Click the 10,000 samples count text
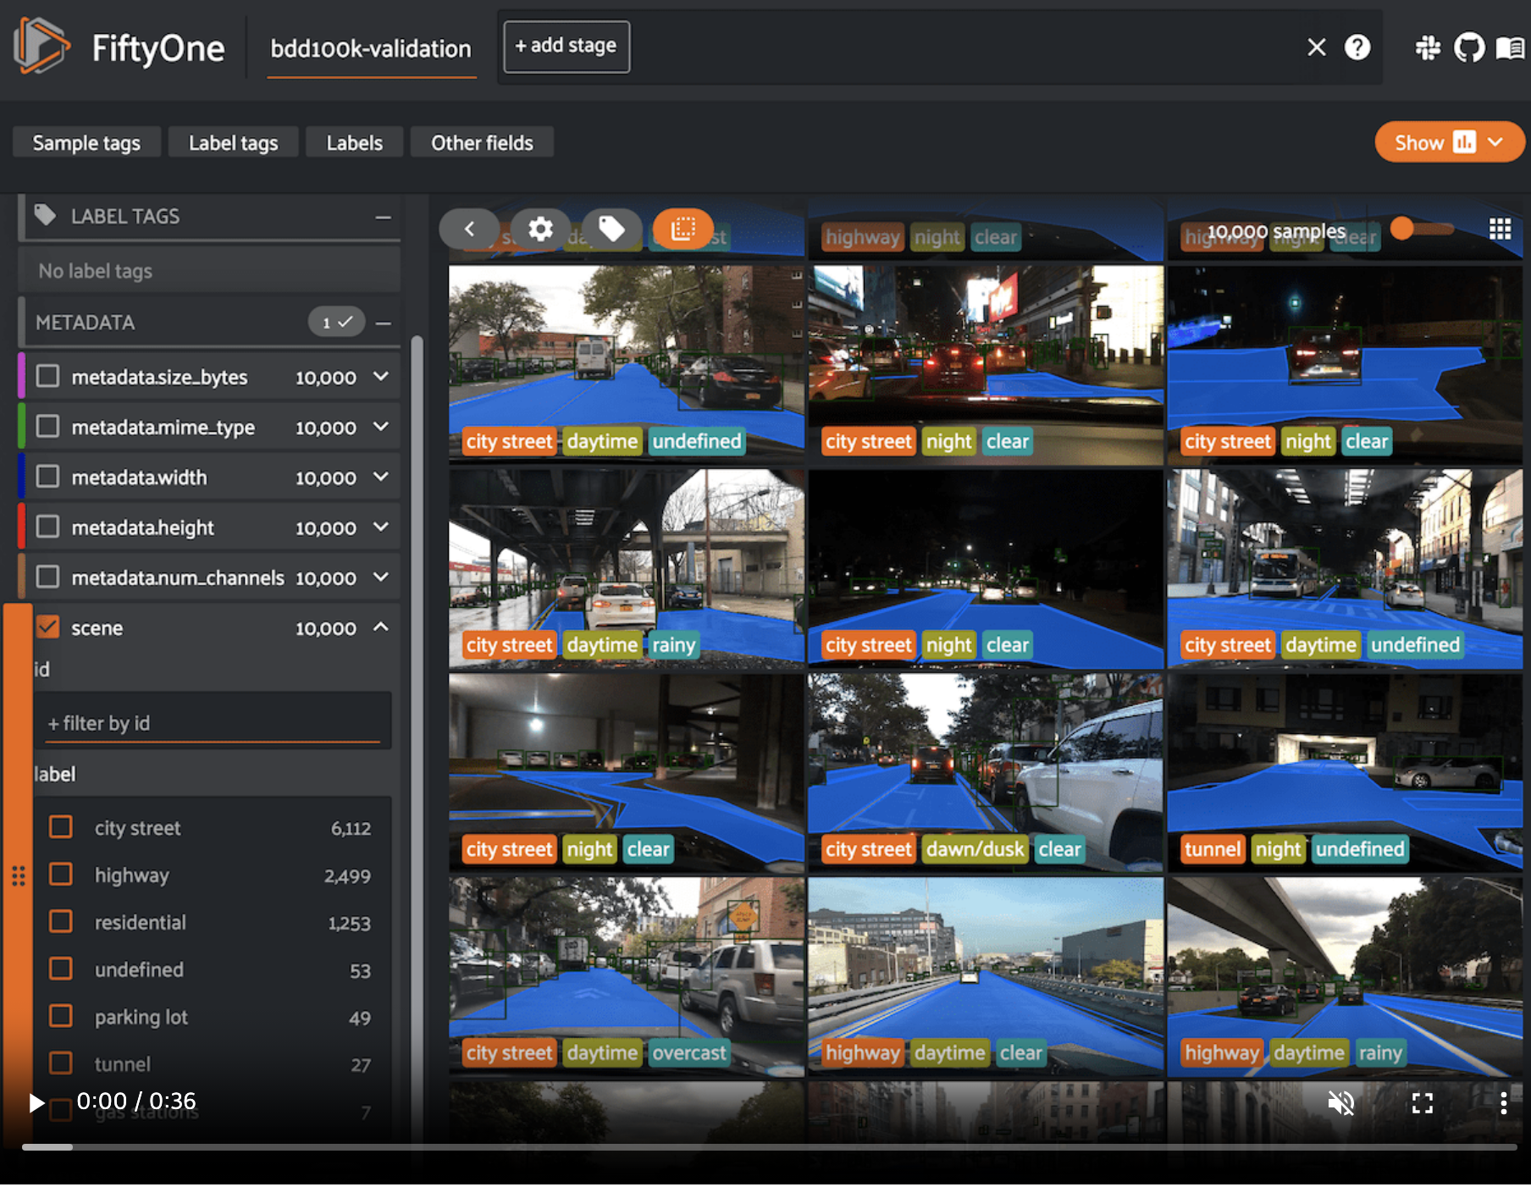The height and width of the screenshot is (1187, 1531). pyautogui.click(x=1276, y=231)
